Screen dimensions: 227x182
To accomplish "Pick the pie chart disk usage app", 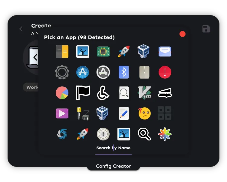I will coord(62,93).
